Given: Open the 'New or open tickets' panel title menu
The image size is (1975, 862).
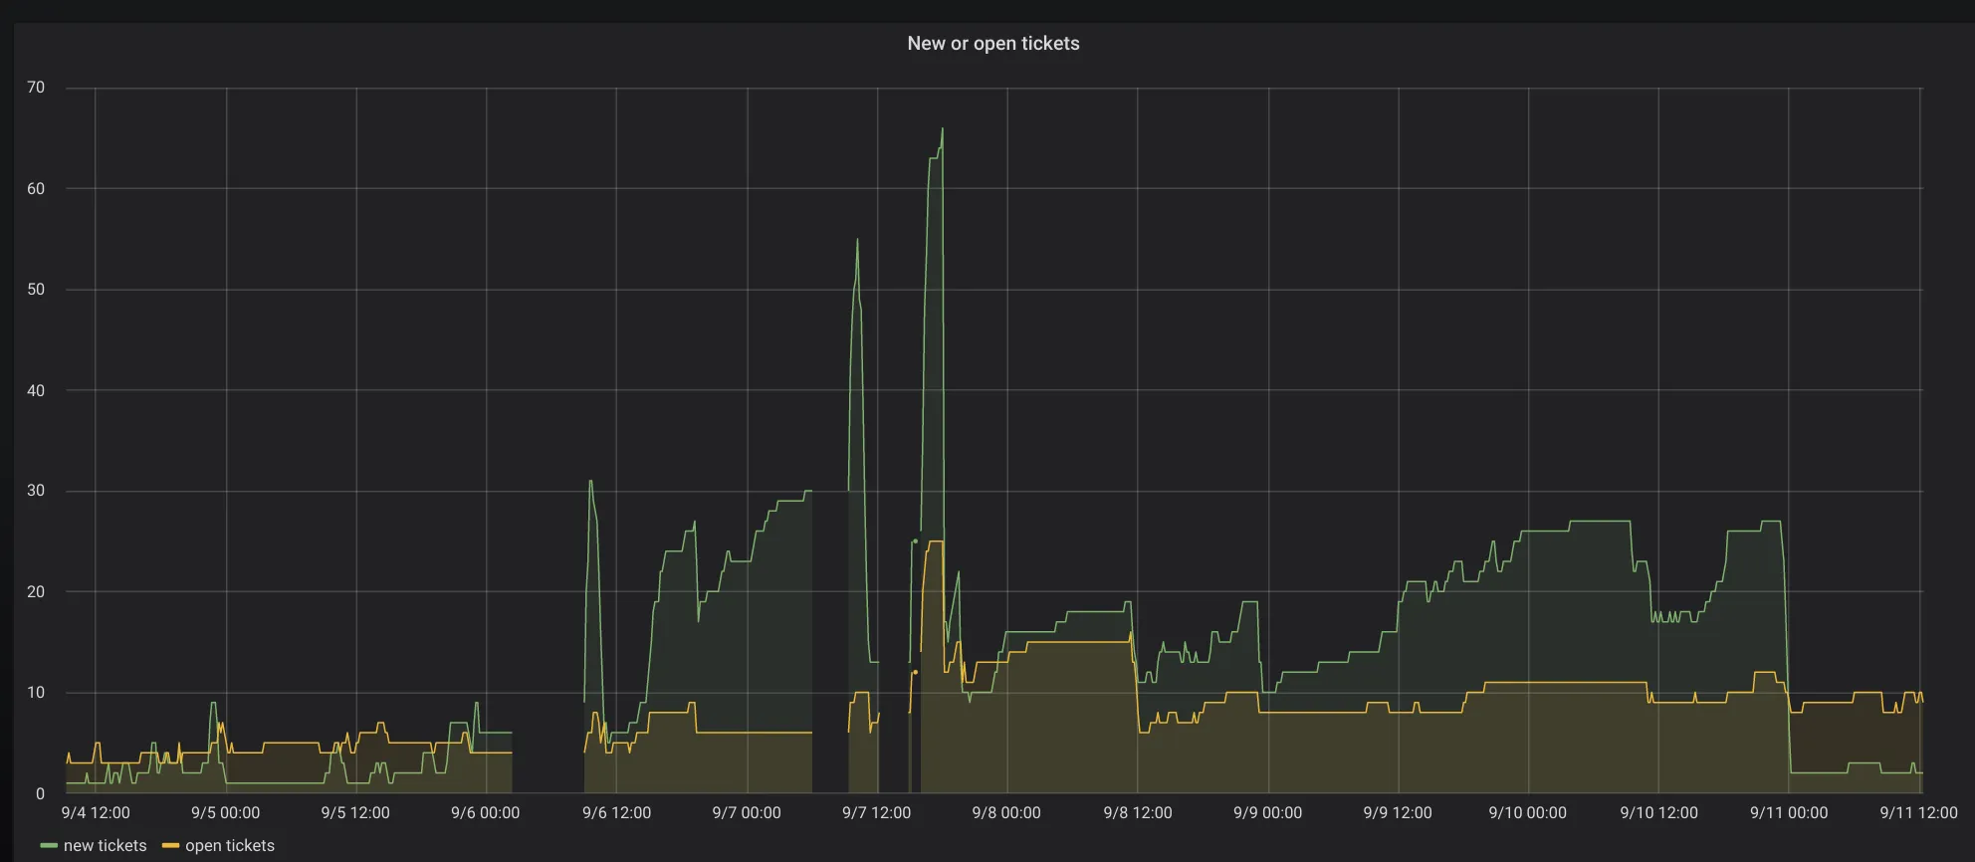Looking at the screenshot, I should pyautogui.click(x=992, y=44).
